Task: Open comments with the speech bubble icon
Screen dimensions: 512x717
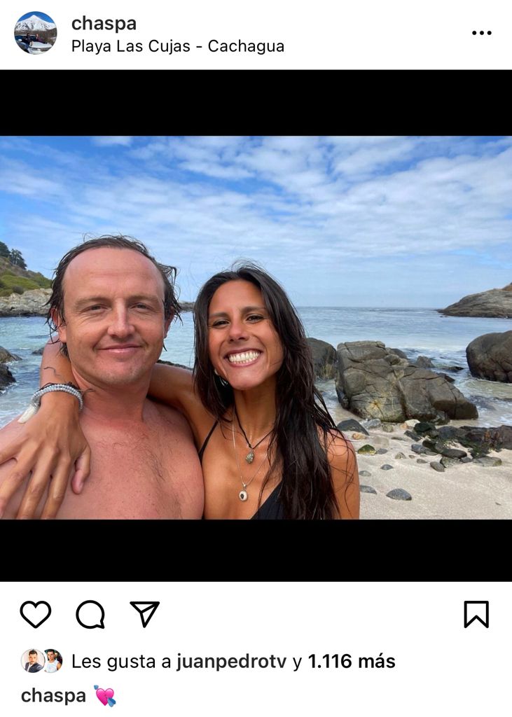Action: click(x=90, y=614)
